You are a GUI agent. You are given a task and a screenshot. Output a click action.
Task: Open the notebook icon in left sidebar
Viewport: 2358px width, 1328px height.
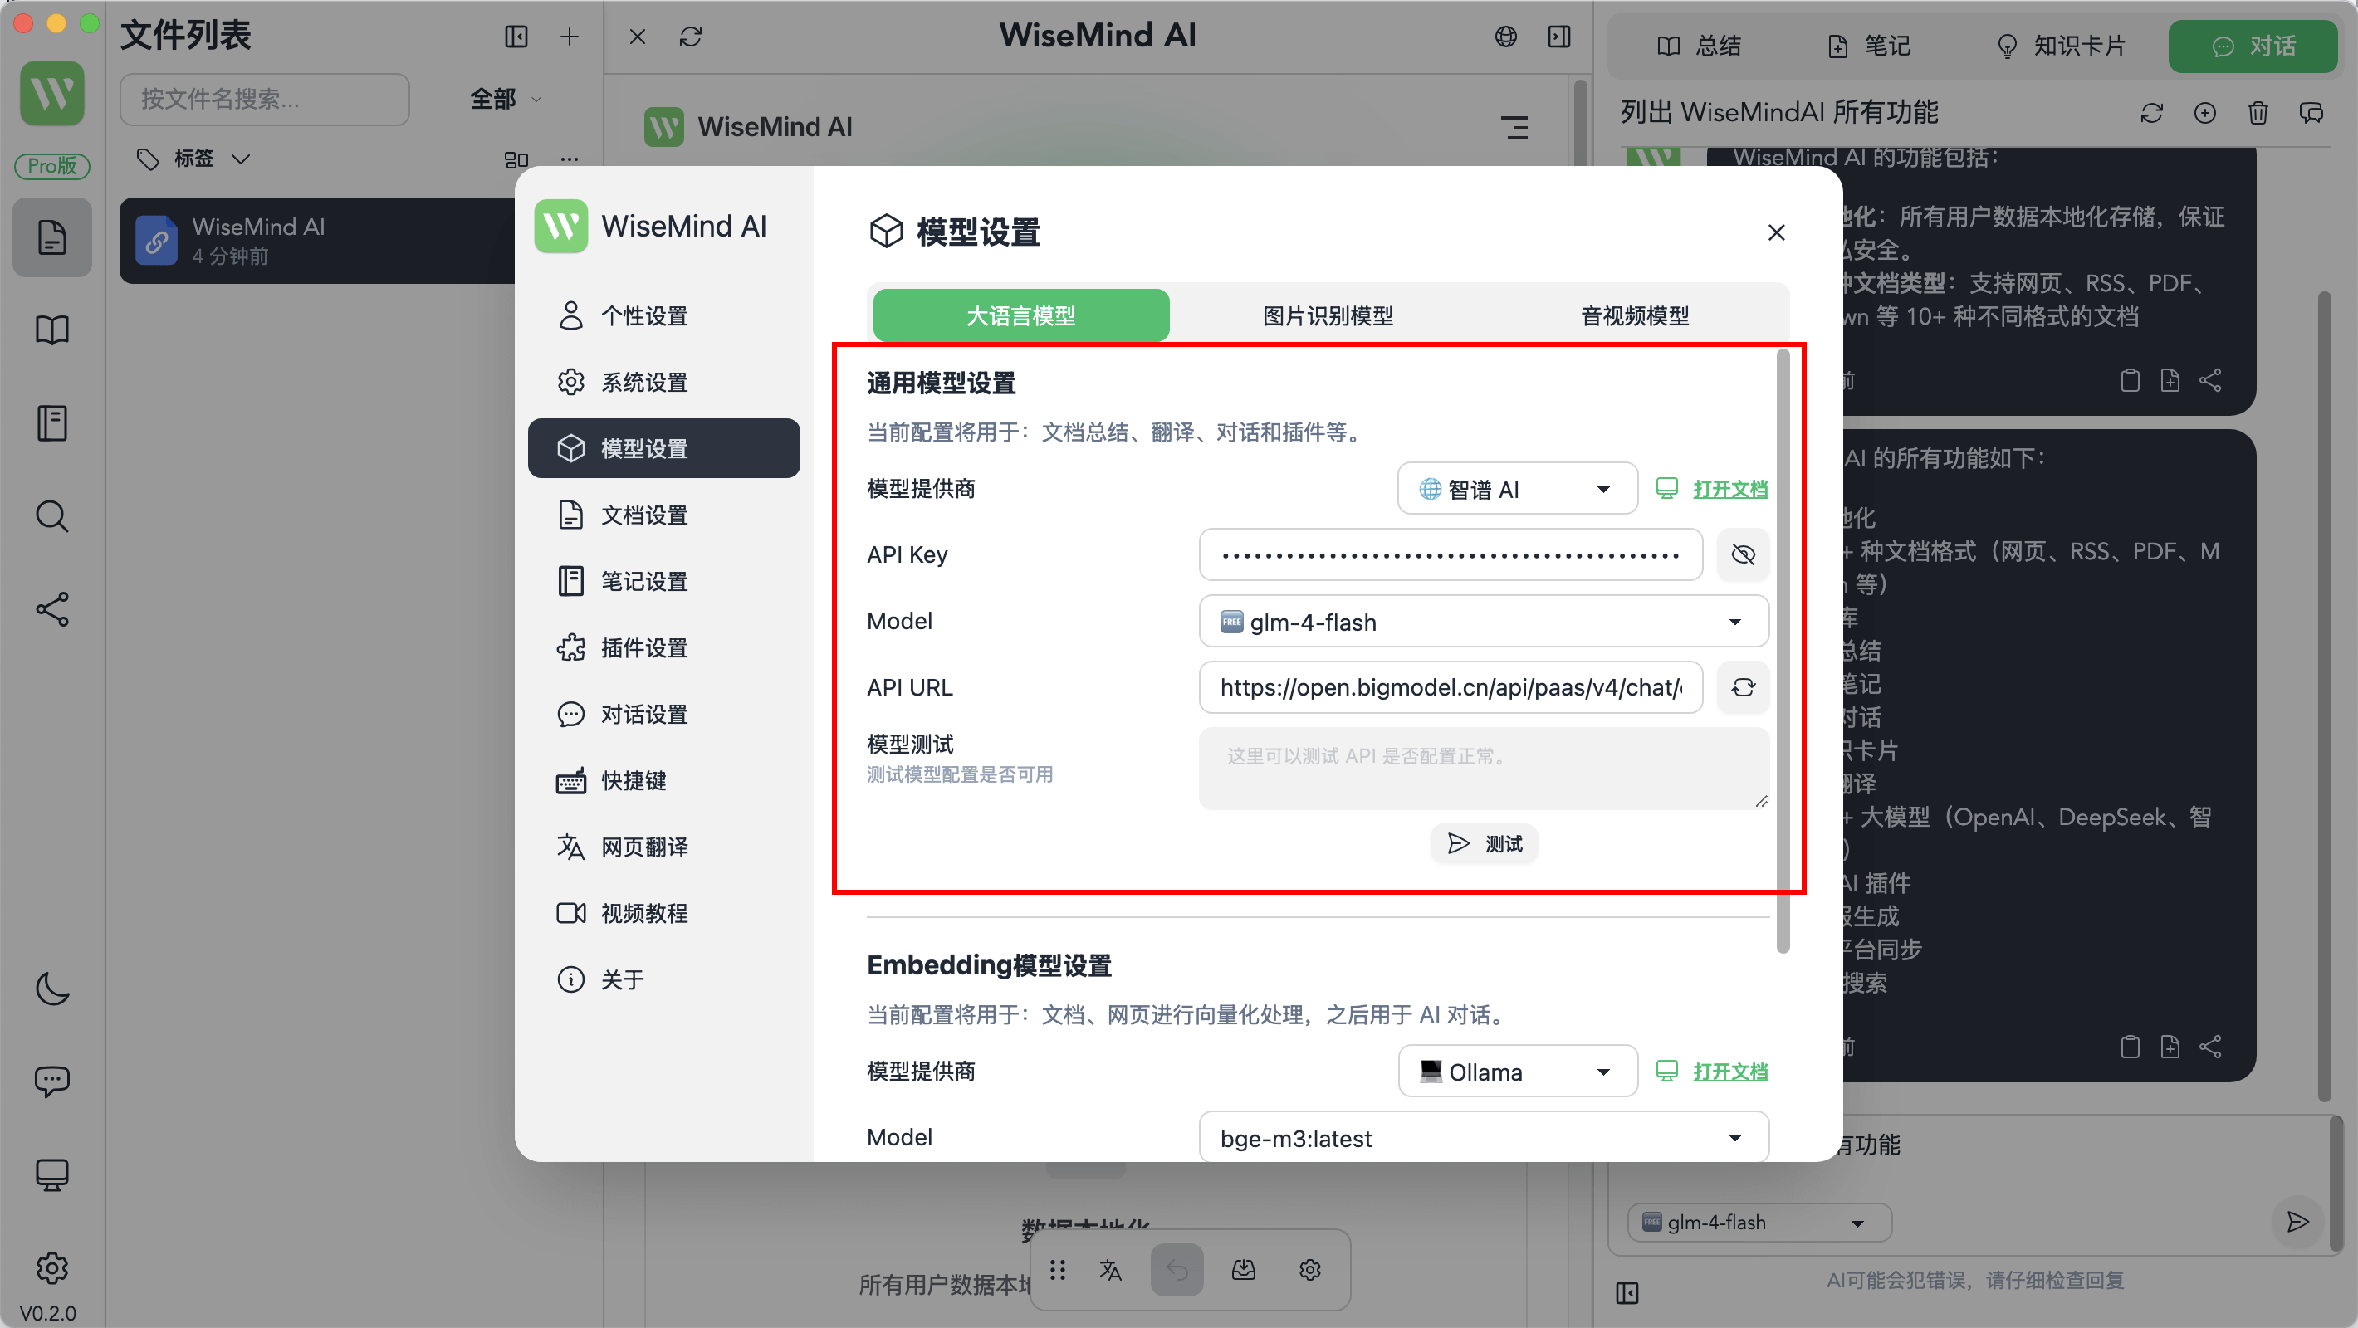pos(52,422)
